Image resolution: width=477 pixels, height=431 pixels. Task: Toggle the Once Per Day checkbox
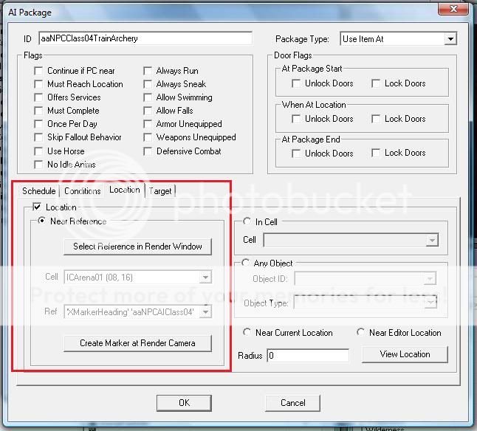tap(39, 124)
